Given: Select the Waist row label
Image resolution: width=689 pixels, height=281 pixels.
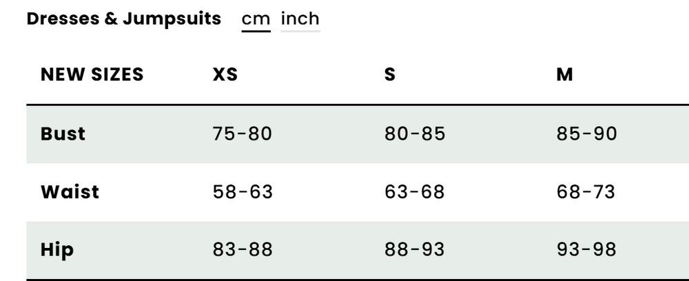Looking at the screenshot, I should click(x=70, y=191).
